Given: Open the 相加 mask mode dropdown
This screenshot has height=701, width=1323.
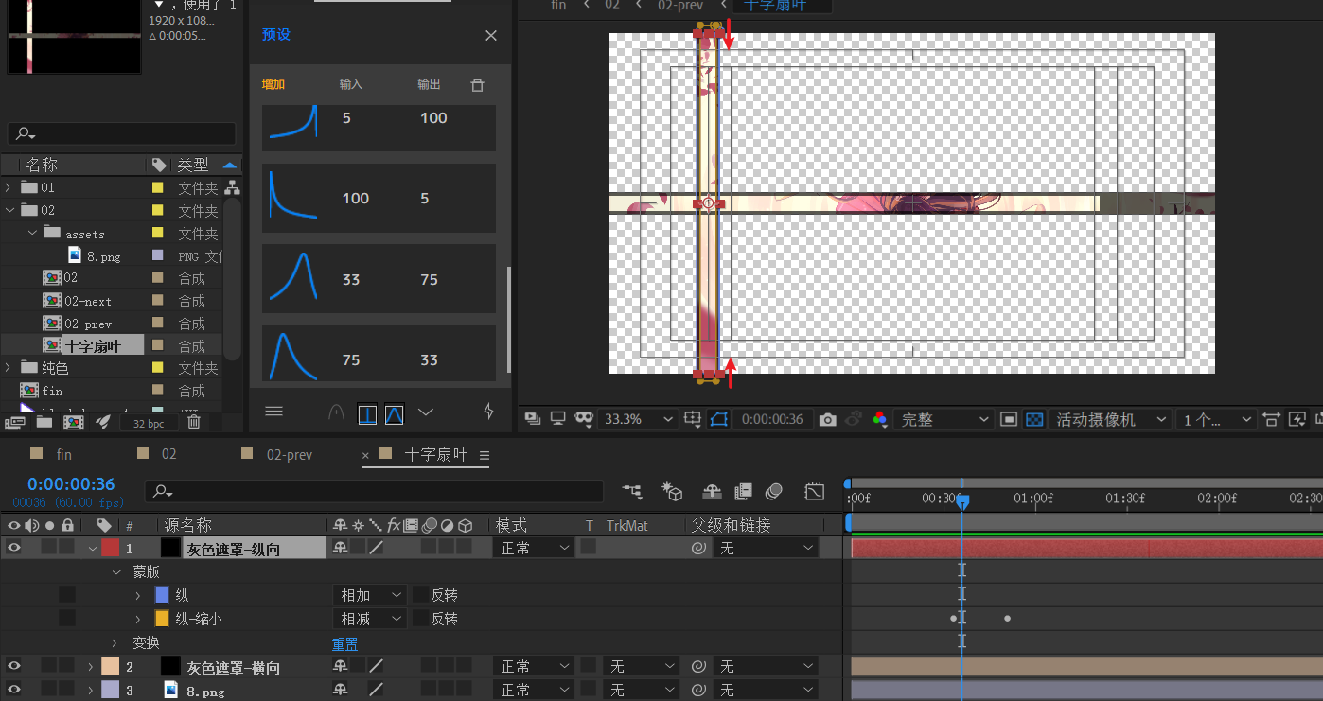Looking at the screenshot, I should coord(368,595).
